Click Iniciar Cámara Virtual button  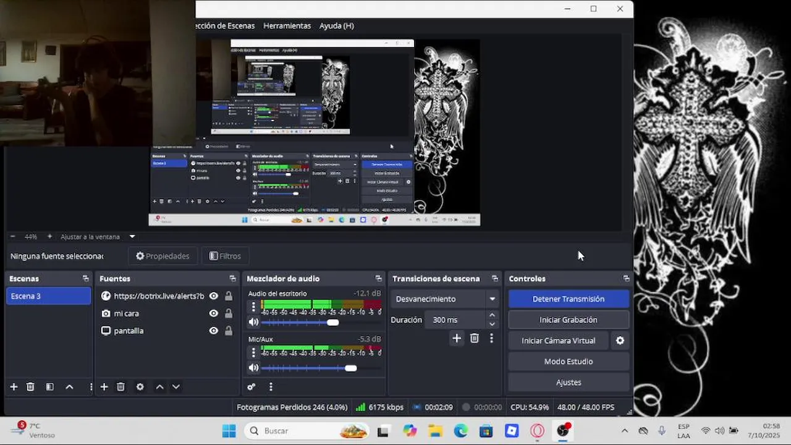point(559,341)
